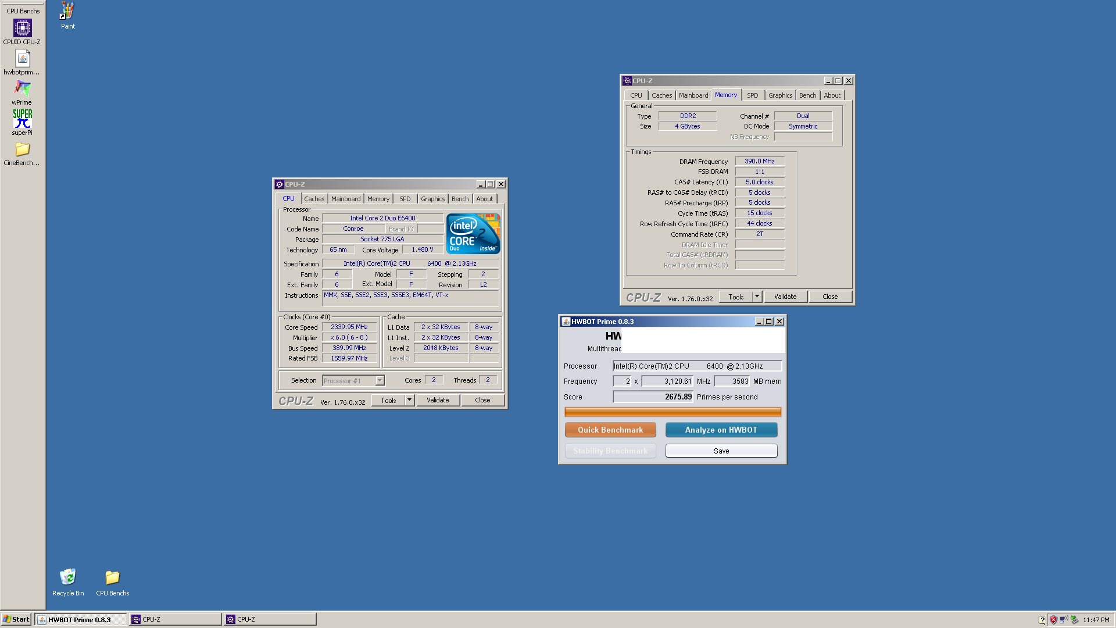1116x628 pixels.
Task: Open the Memory tab in CPU-Z CPU window
Action: click(378, 199)
